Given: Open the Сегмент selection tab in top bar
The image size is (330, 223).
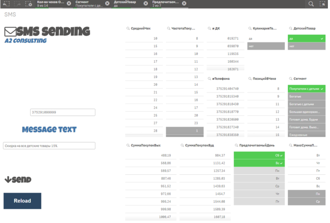Looking at the screenshot, I should (x=89, y=4).
